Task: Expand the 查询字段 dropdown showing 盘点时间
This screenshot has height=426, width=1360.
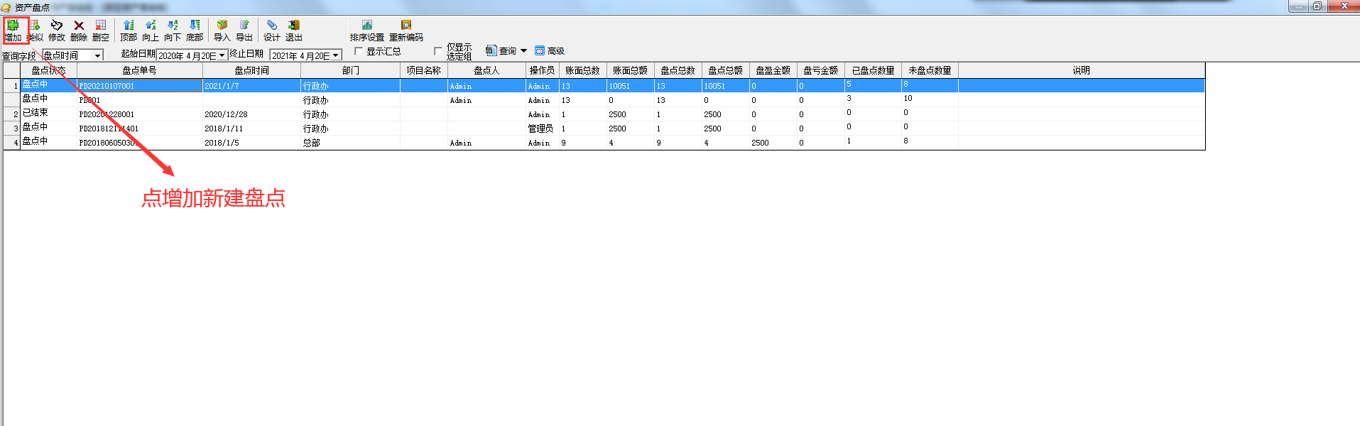Action: click(97, 55)
